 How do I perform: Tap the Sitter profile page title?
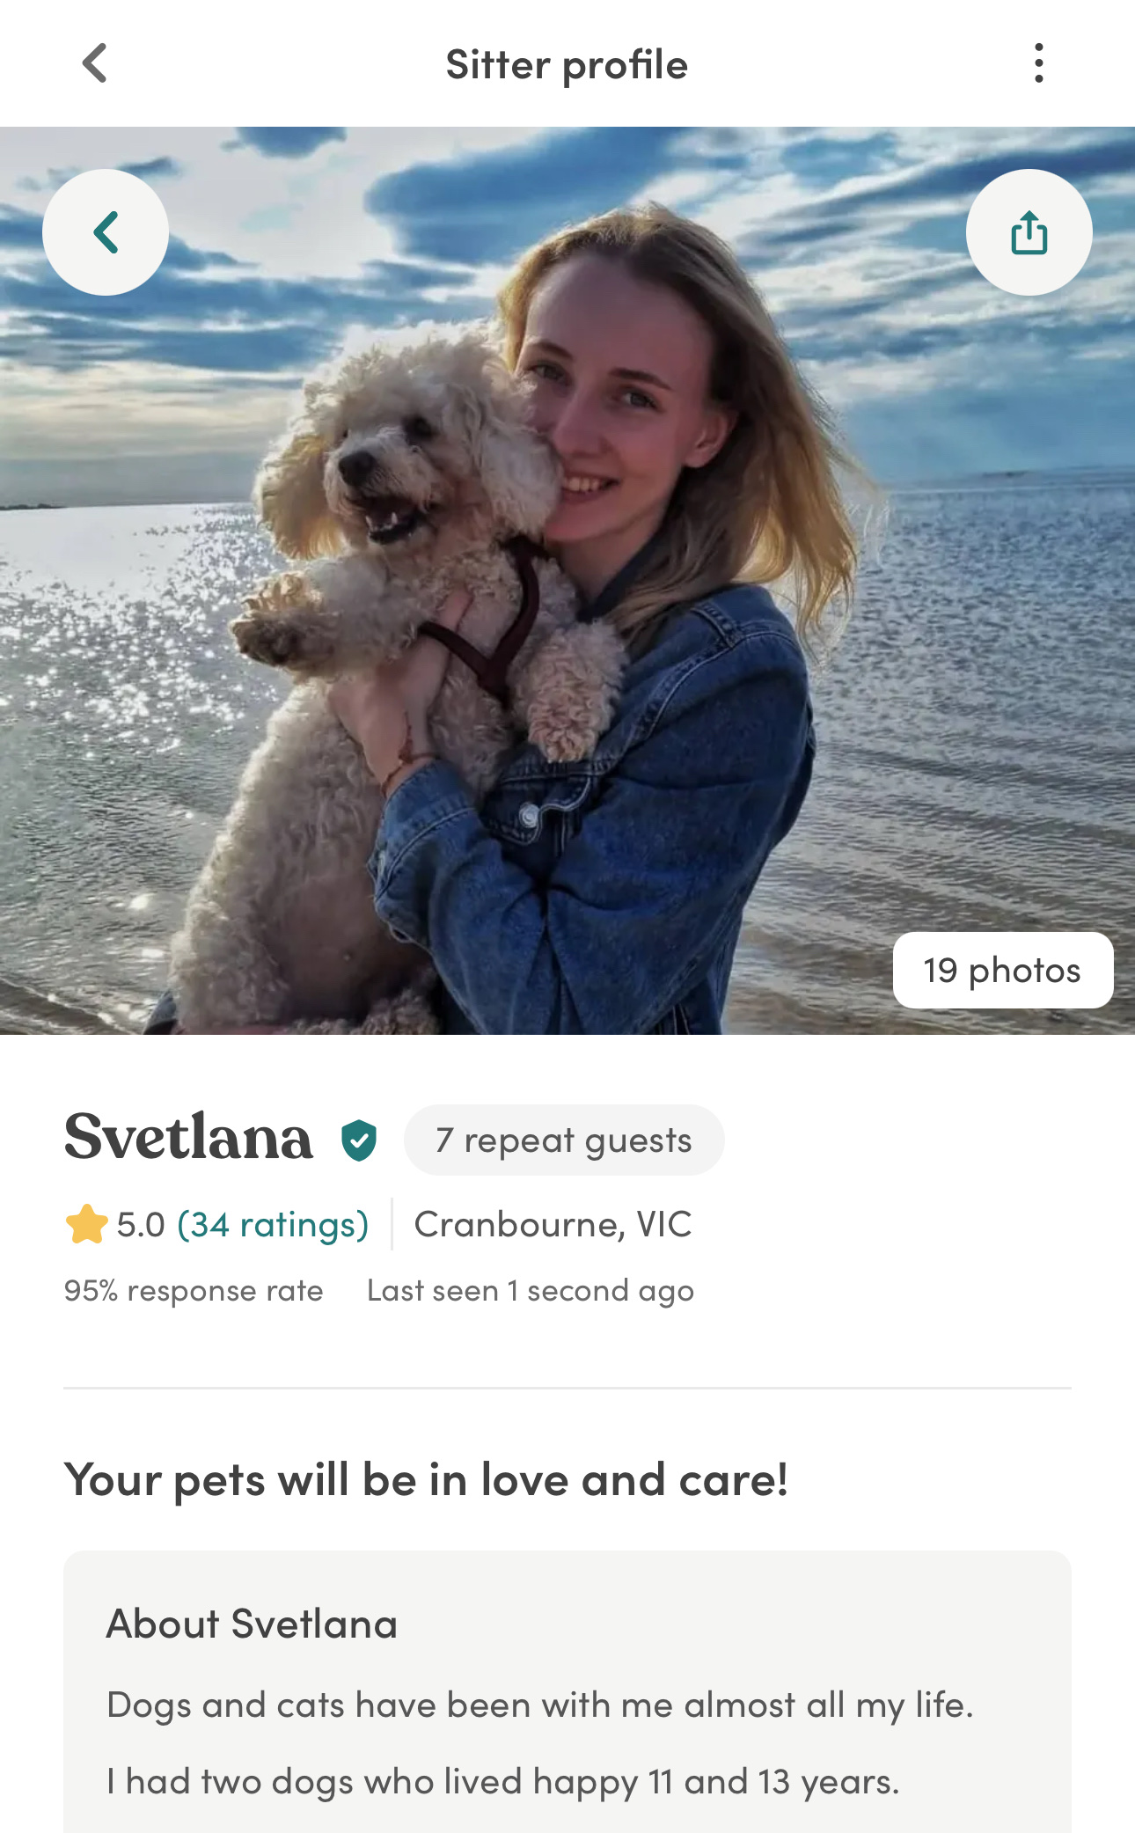click(567, 64)
